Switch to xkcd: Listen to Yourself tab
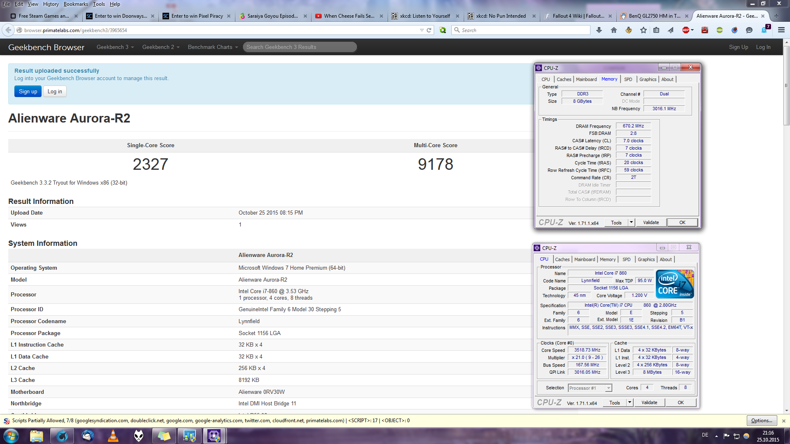Viewport: 790px width, 444px height. click(x=425, y=16)
